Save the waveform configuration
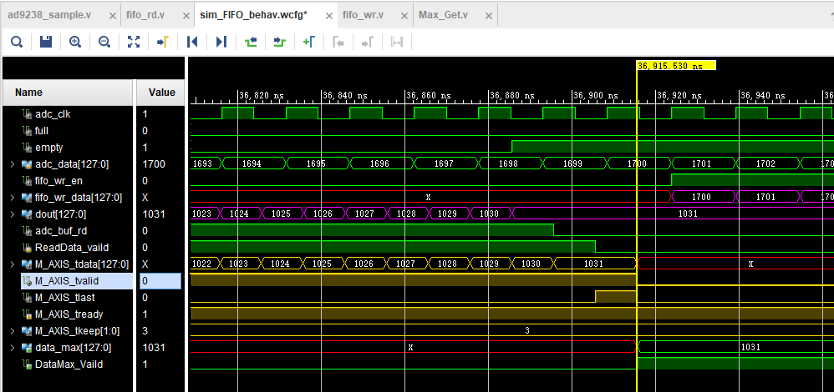 tap(46, 42)
